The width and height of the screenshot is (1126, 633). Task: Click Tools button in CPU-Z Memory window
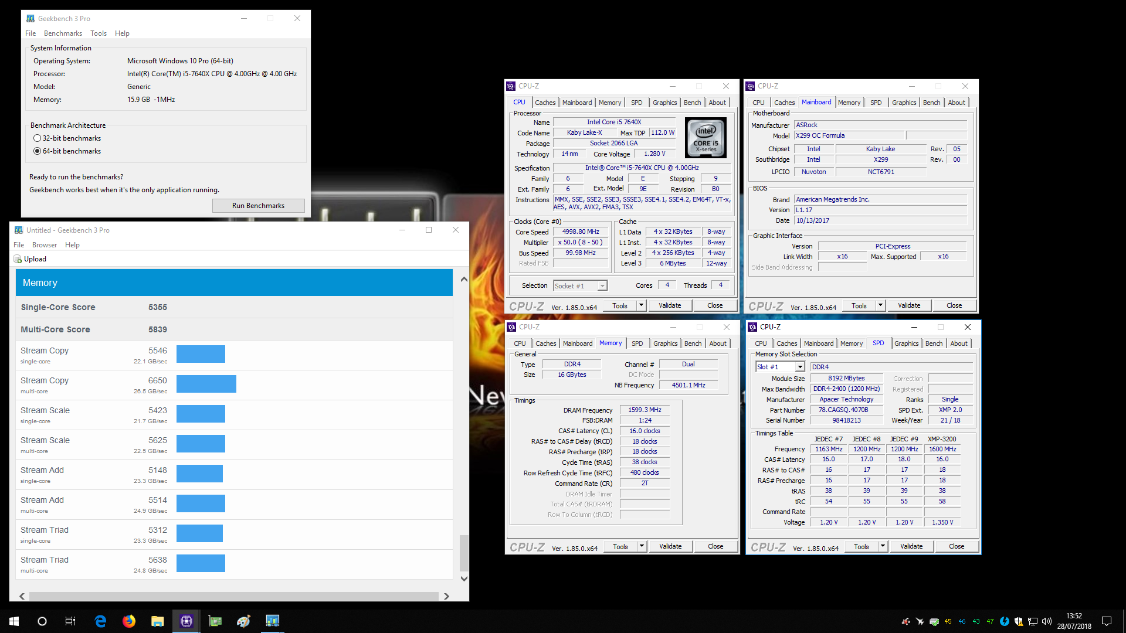(620, 546)
